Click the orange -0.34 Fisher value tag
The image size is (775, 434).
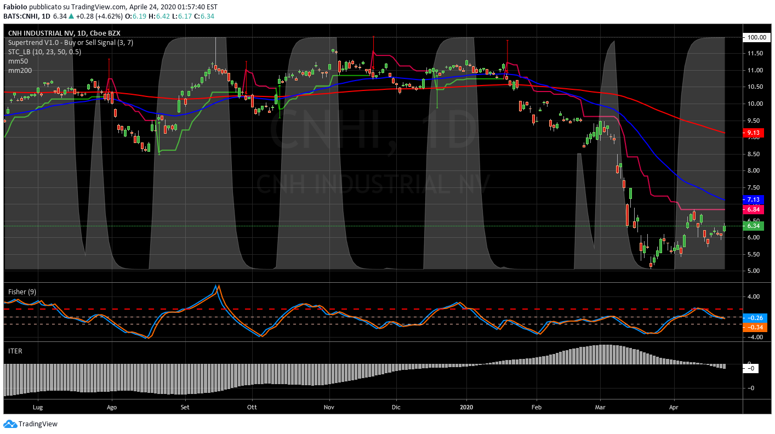tap(753, 327)
